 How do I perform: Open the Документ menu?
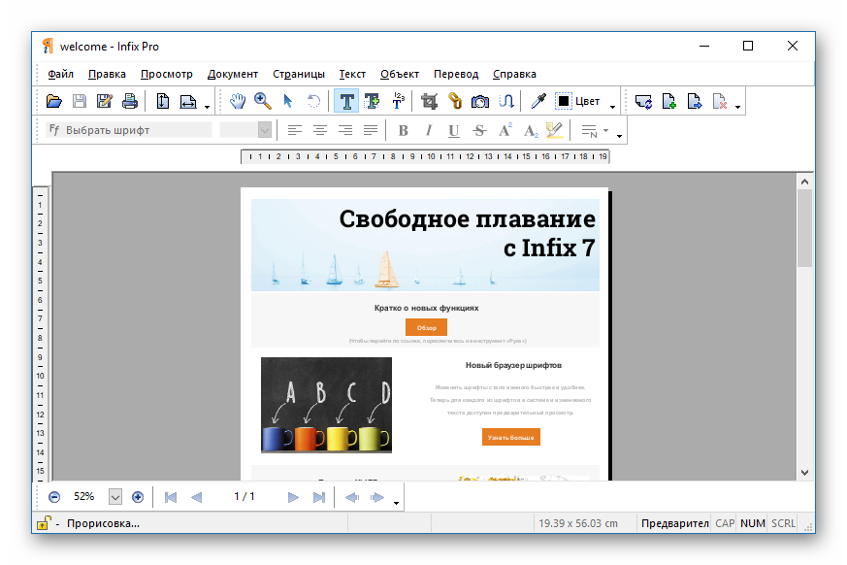click(x=233, y=74)
